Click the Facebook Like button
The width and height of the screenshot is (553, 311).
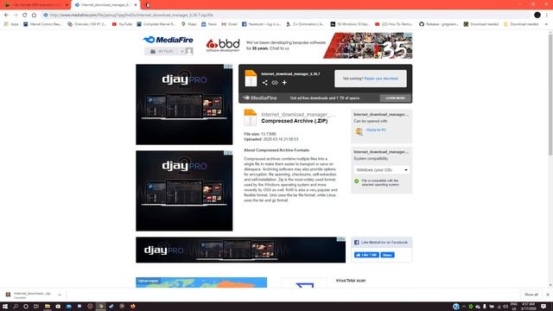click(x=366, y=255)
